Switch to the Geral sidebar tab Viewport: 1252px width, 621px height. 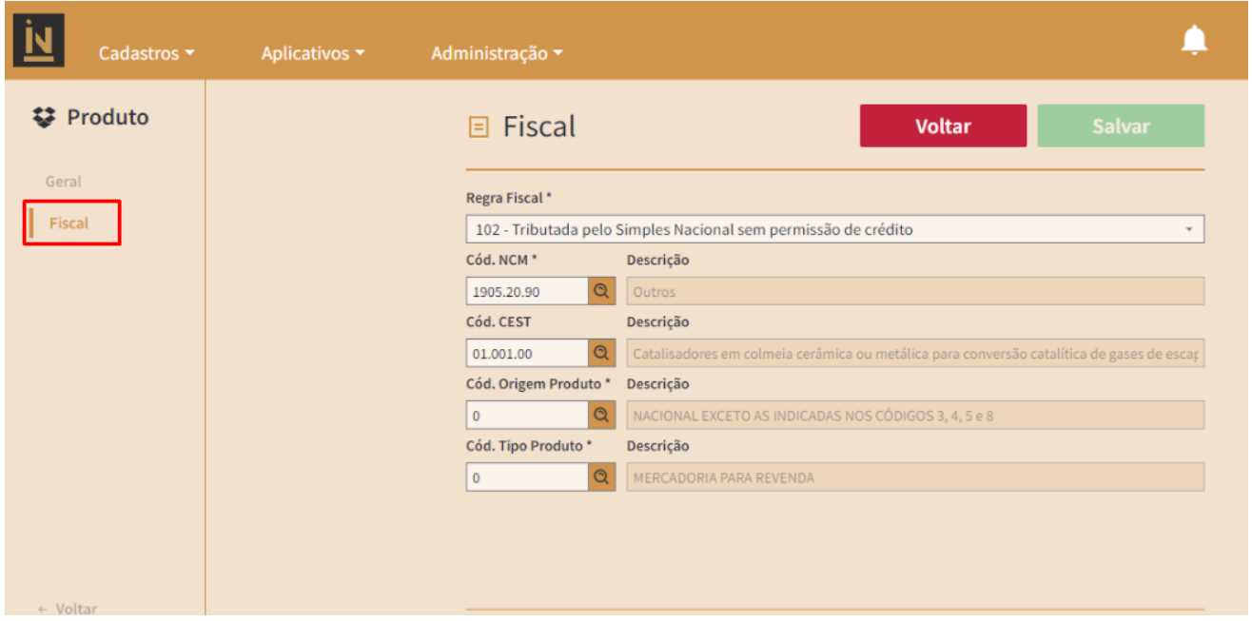point(64,181)
